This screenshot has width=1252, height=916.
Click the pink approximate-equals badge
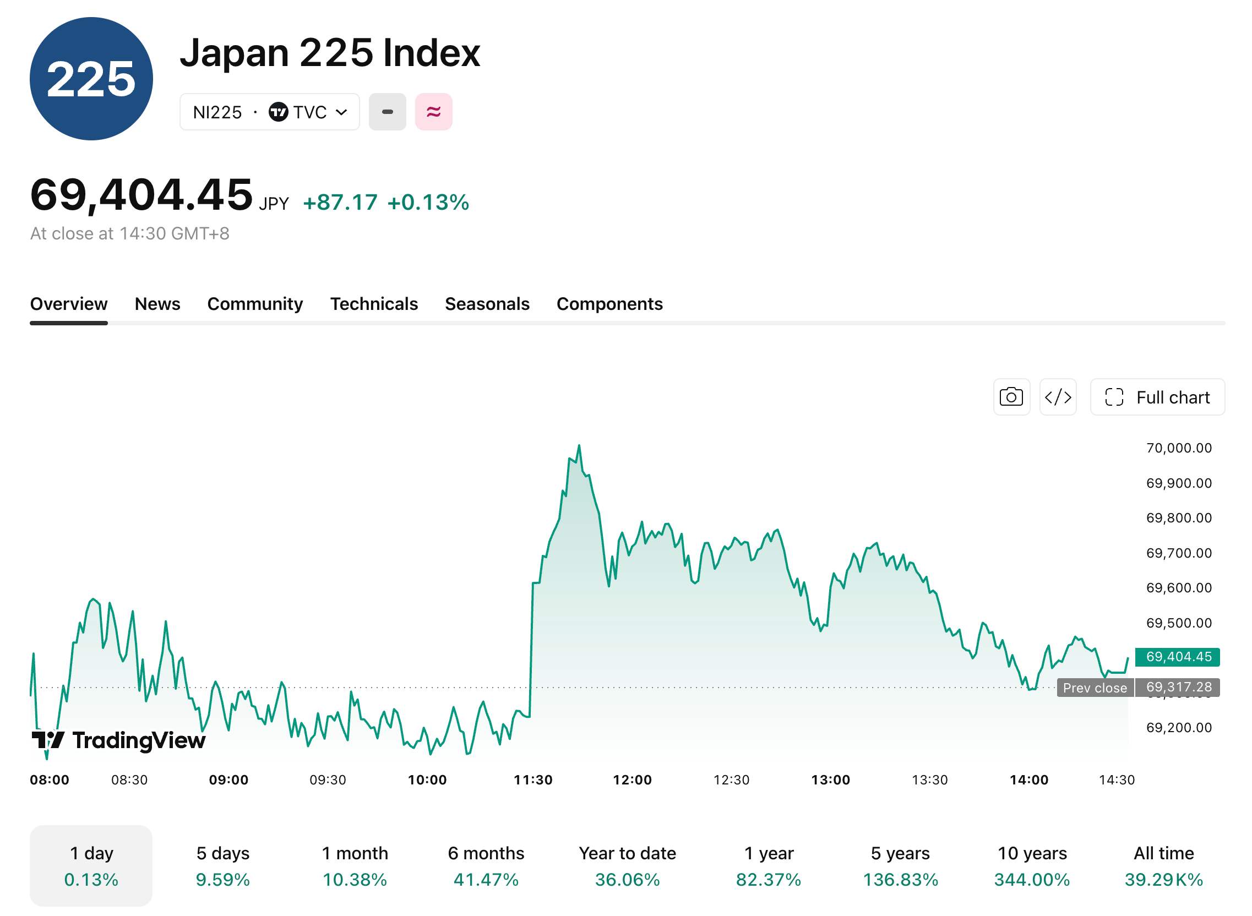click(434, 112)
